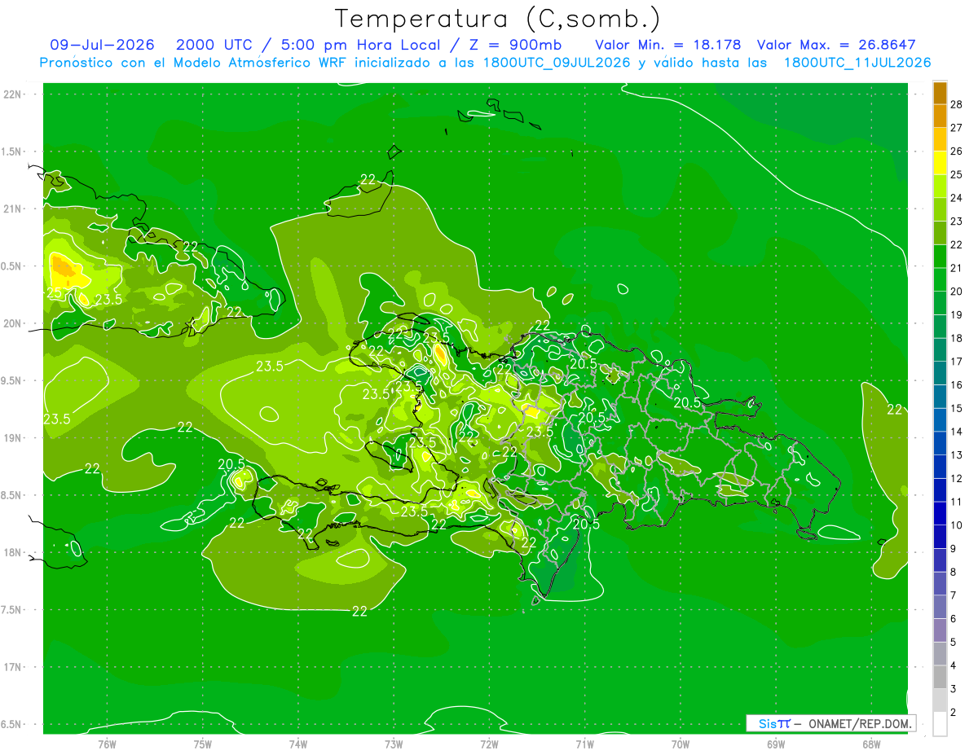Screen dimensions: 978x755
Task: Click the 'ONAMET/REP.DOM.' credit label
Action: 861,723
